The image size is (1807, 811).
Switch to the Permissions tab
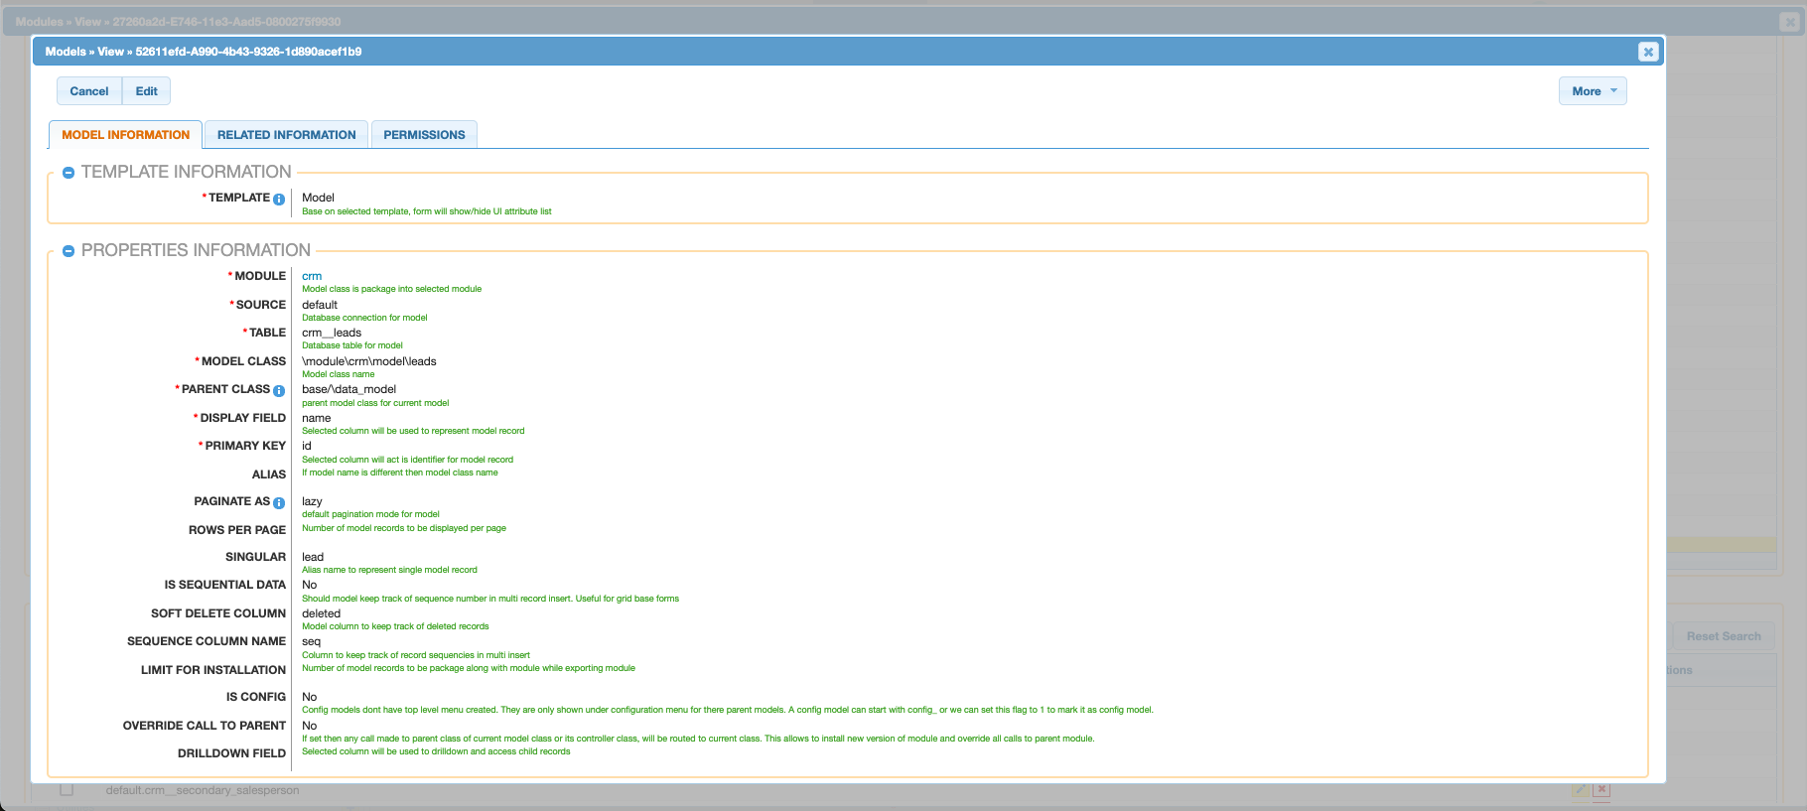424,135
